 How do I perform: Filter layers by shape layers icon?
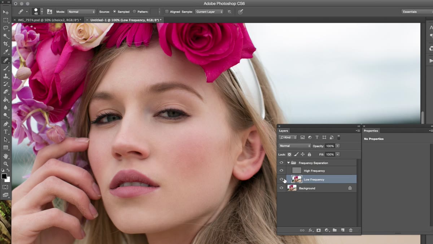click(324, 138)
